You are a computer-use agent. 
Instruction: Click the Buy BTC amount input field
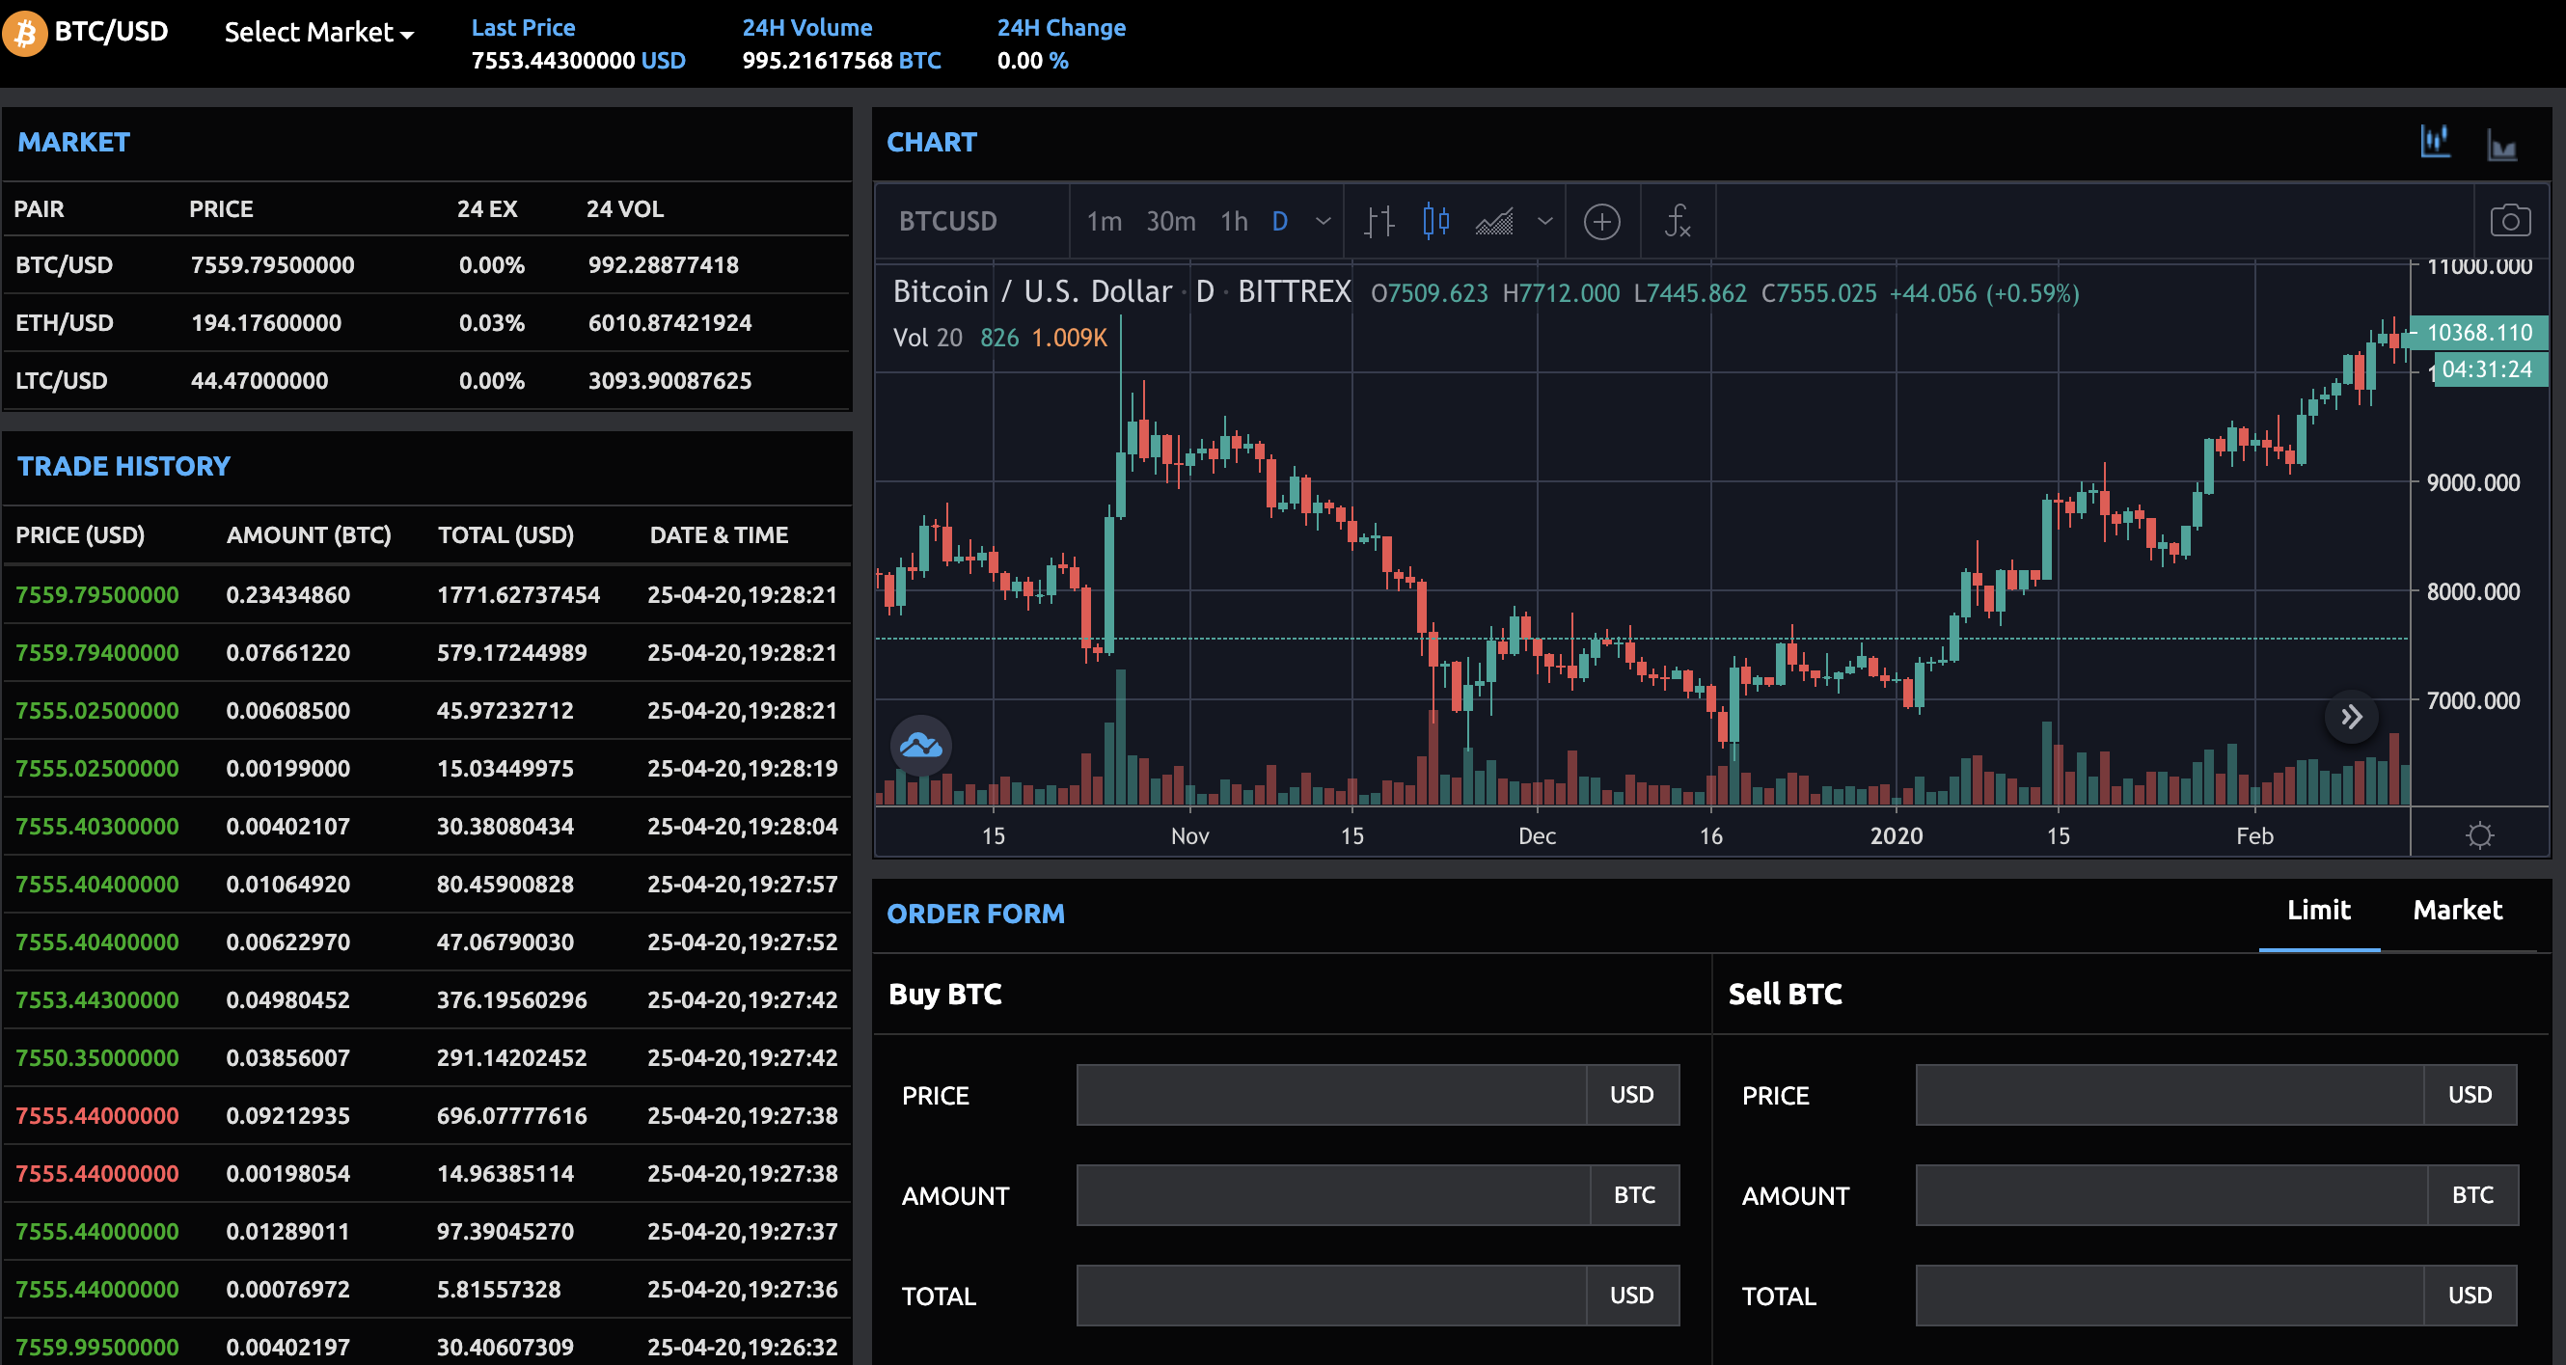[x=1334, y=1194]
